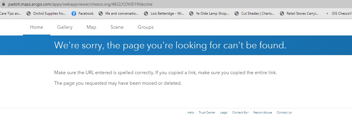Image resolution: width=352 pixels, height=124 pixels.
Task: Follow the Legal footer link
Action: (224, 113)
